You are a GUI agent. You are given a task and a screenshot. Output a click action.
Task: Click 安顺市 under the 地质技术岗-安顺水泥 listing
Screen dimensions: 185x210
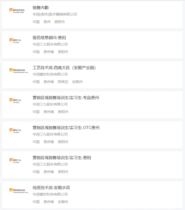[x=63, y=202]
